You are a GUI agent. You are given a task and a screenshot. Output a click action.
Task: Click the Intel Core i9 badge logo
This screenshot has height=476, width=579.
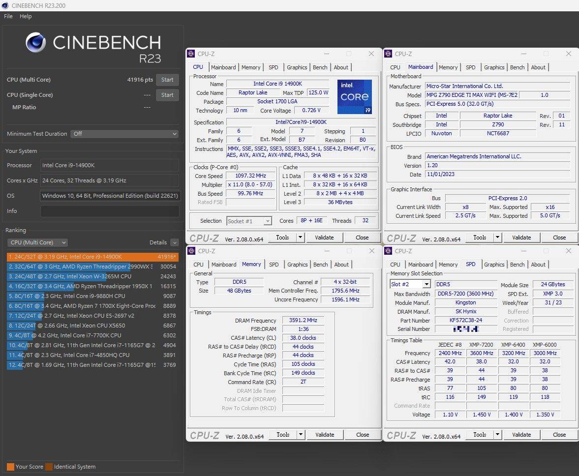point(355,96)
